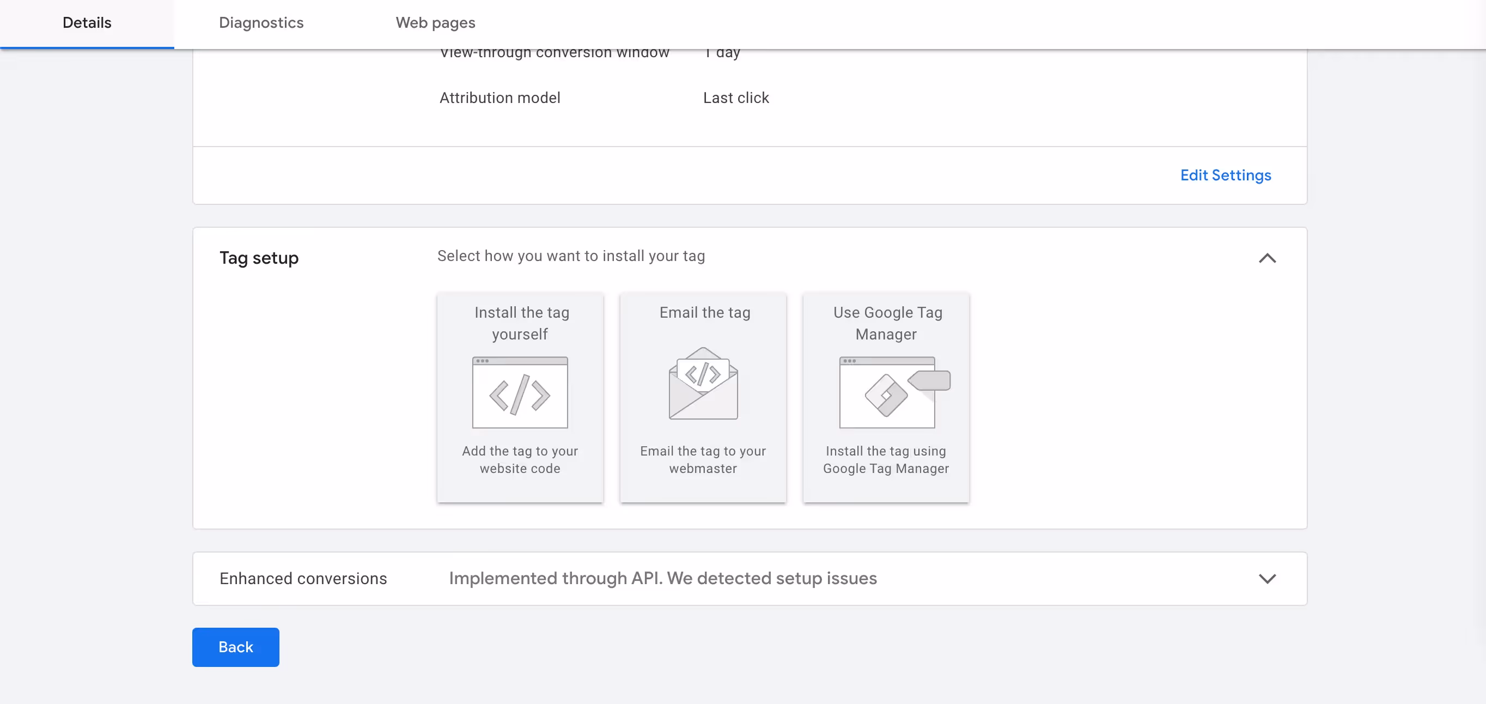Click the Edit Settings link
1486x704 pixels.
[1225, 175]
